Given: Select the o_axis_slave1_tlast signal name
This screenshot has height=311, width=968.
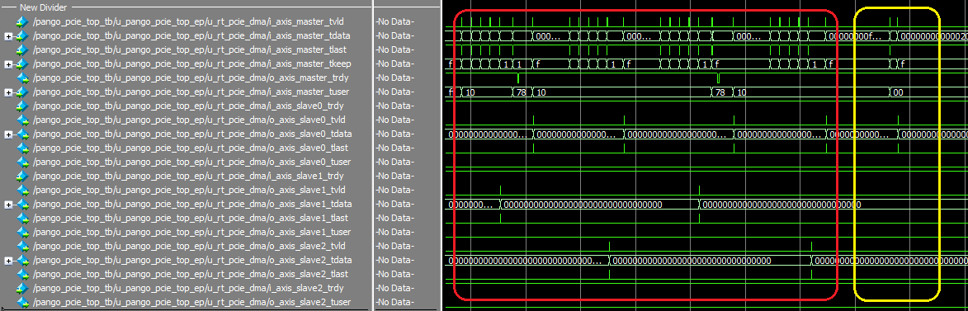Looking at the screenshot, I should 190,218.
